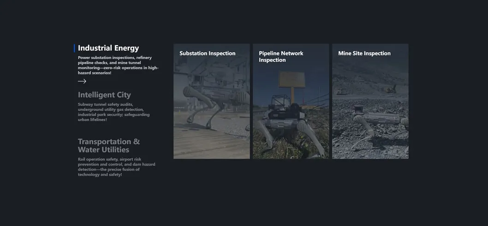This screenshot has width=488, height=226.
Task: Click the blue indicator bar beside Industrial Energy
Action: tap(74, 48)
